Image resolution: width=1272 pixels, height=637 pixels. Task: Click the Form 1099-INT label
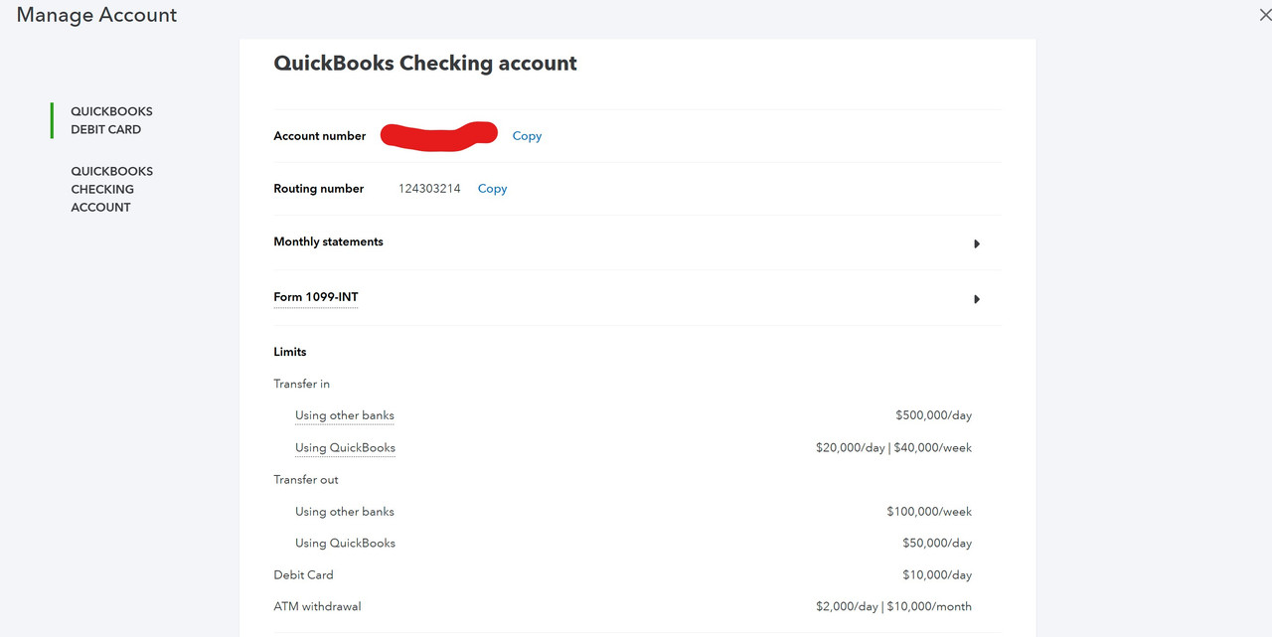point(316,297)
